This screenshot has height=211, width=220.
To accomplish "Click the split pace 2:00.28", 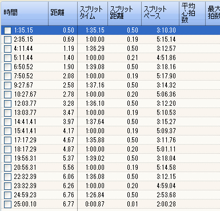I will point(166,204).
